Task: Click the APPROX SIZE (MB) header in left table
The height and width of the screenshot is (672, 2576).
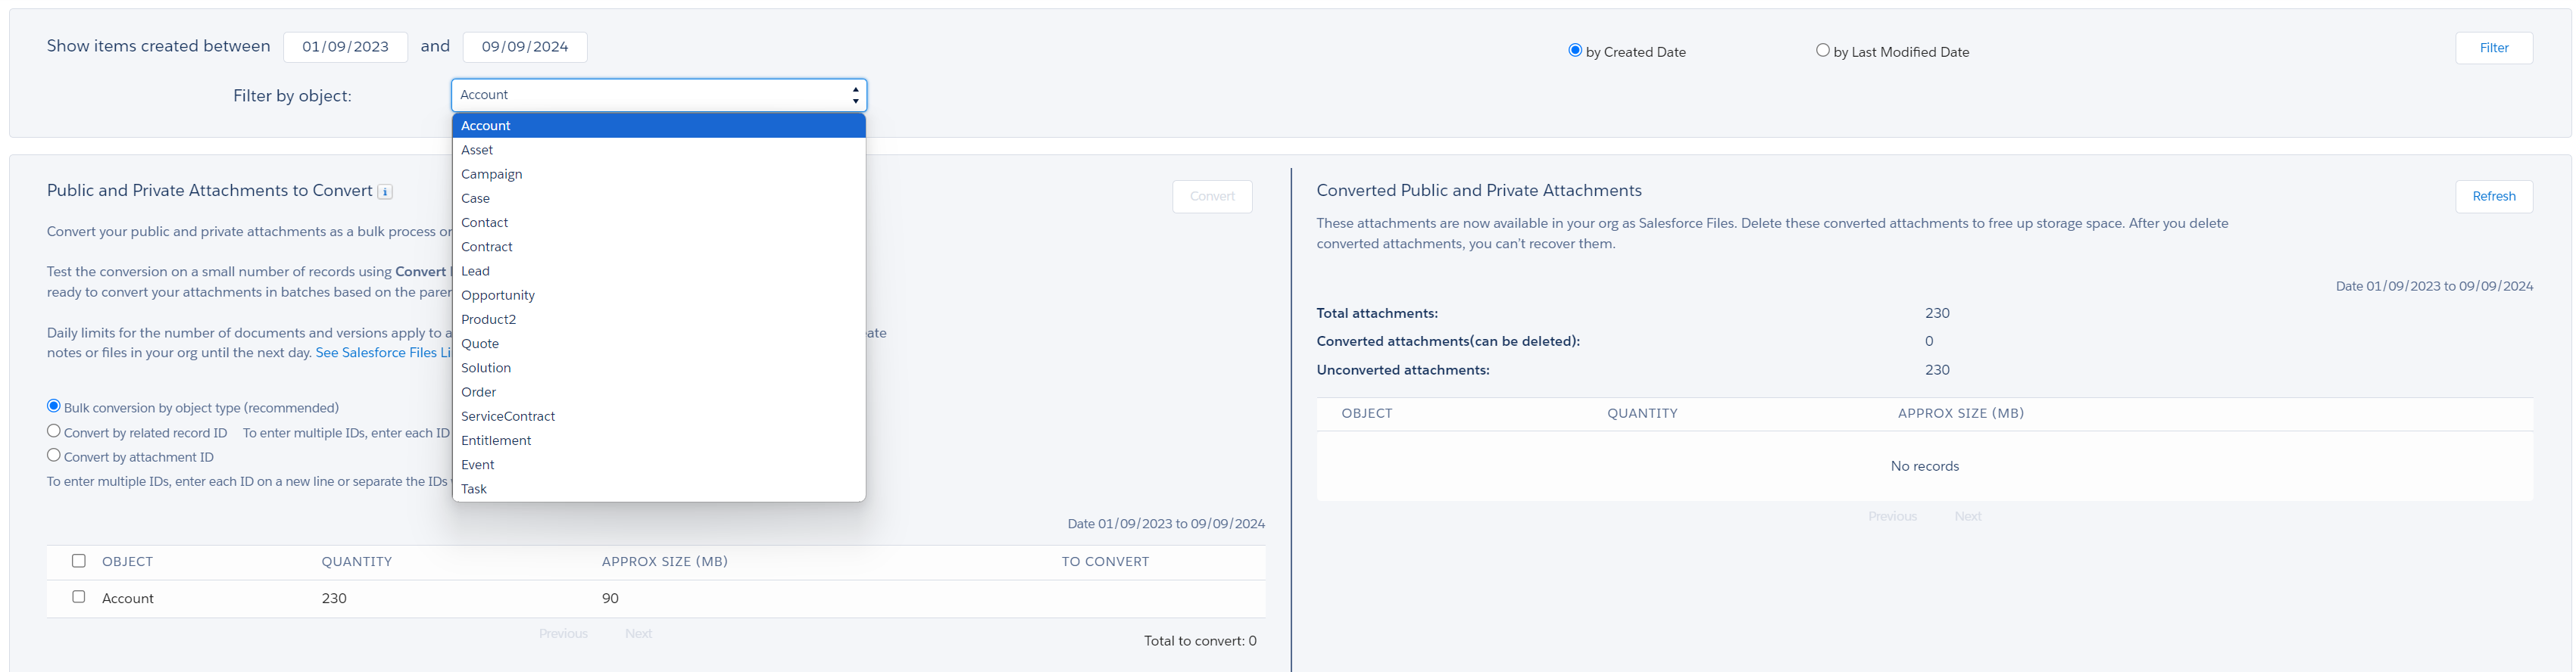Action: (664, 562)
